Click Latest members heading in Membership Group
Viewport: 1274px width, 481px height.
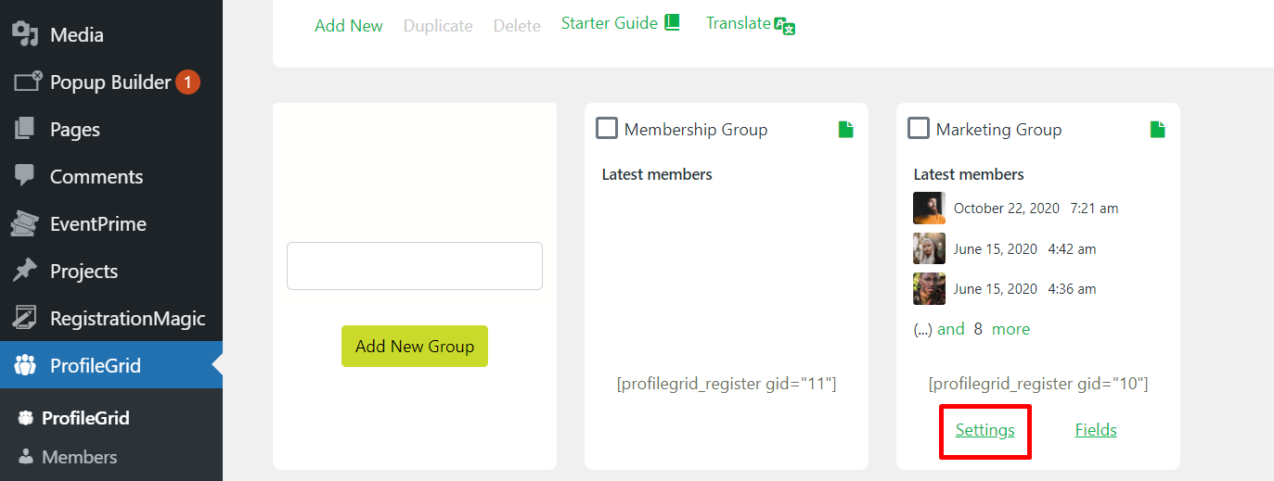tap(657, 174)
